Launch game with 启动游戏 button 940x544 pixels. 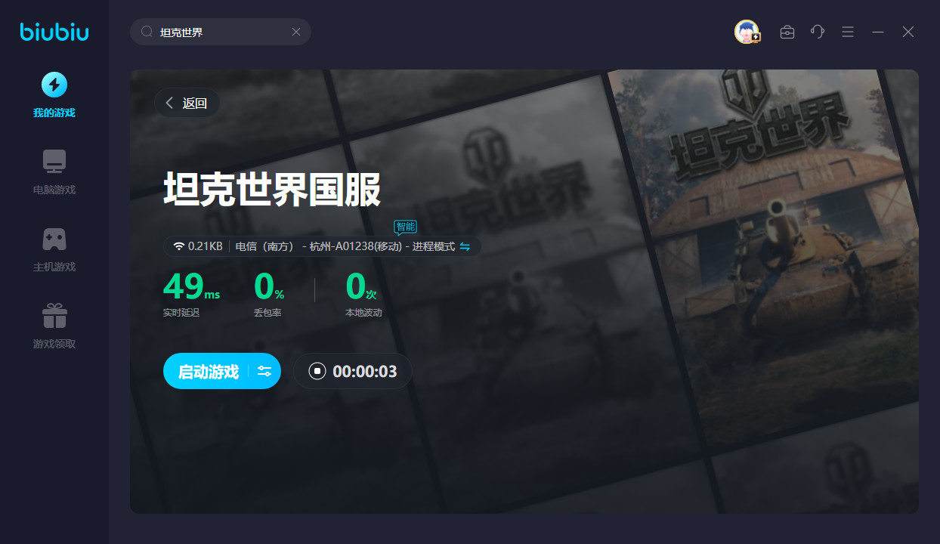(x=208, y=371)
